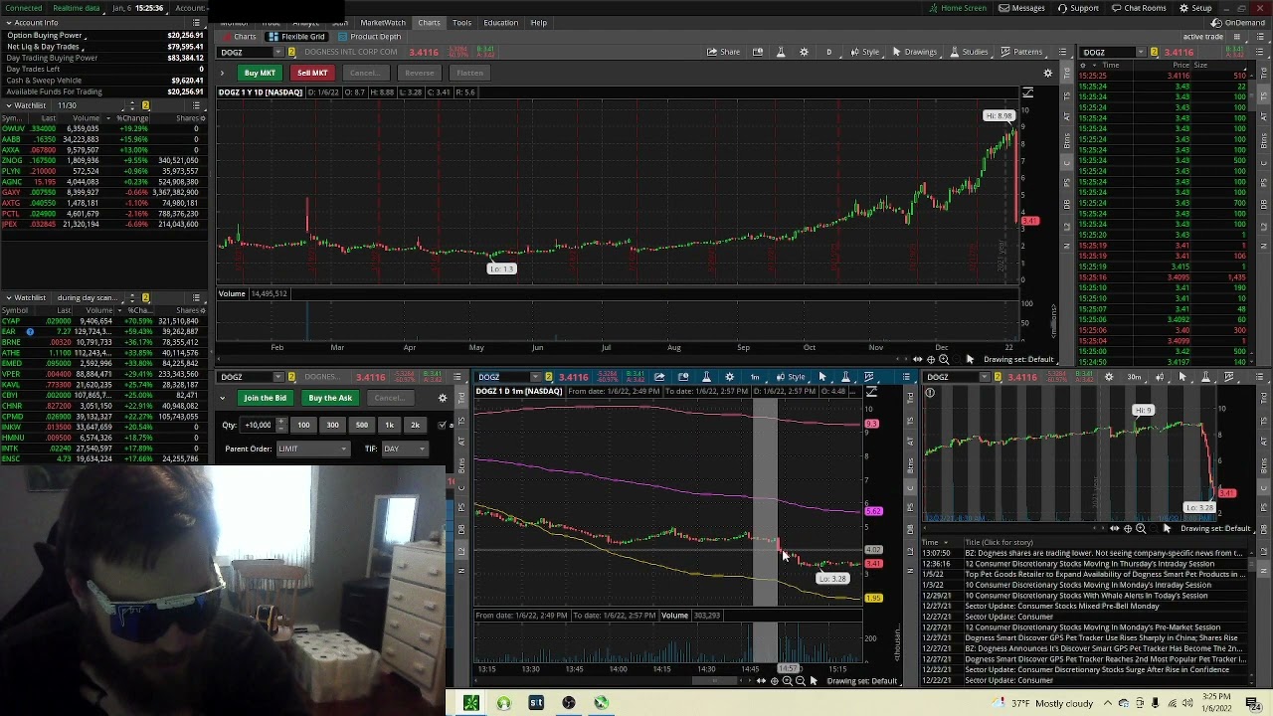Click the Qty input field
This screenshot has width=1273, height=716.
pos(259,425)
